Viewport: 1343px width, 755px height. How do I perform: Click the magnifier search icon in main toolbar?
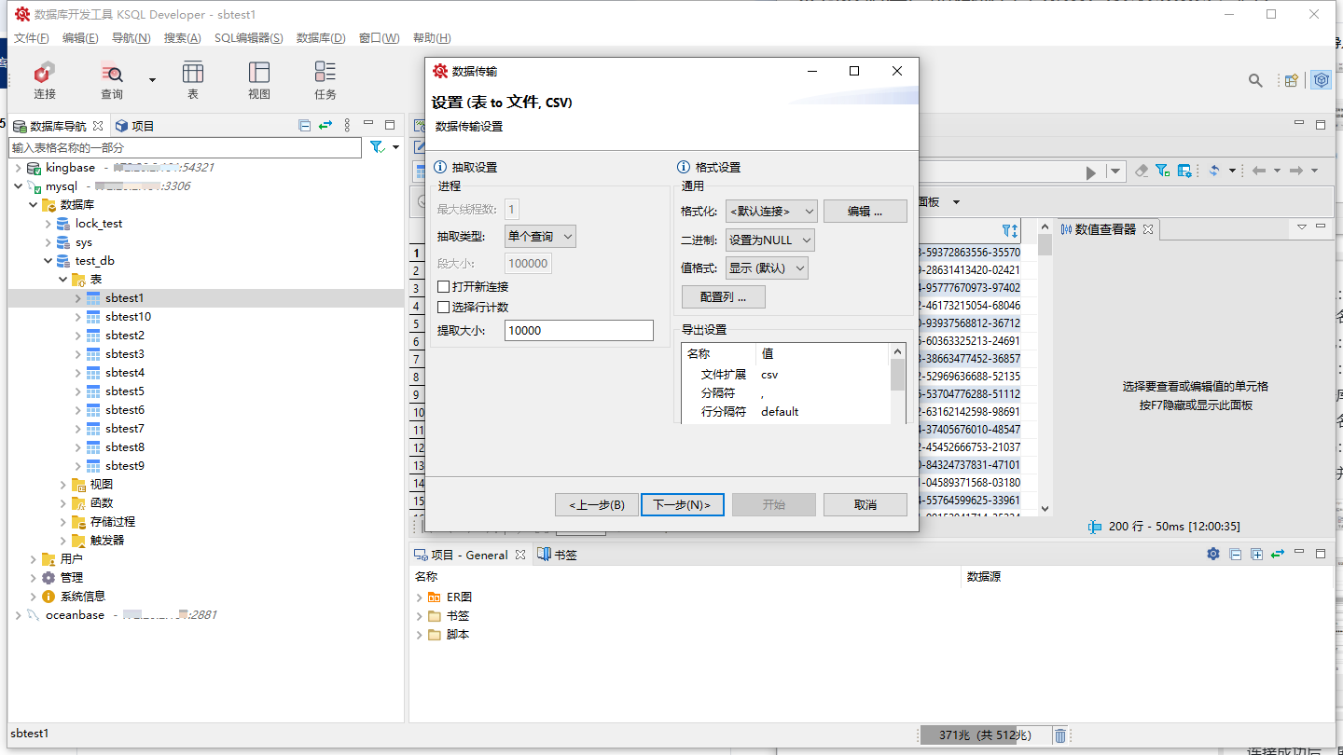point(1256,81)
